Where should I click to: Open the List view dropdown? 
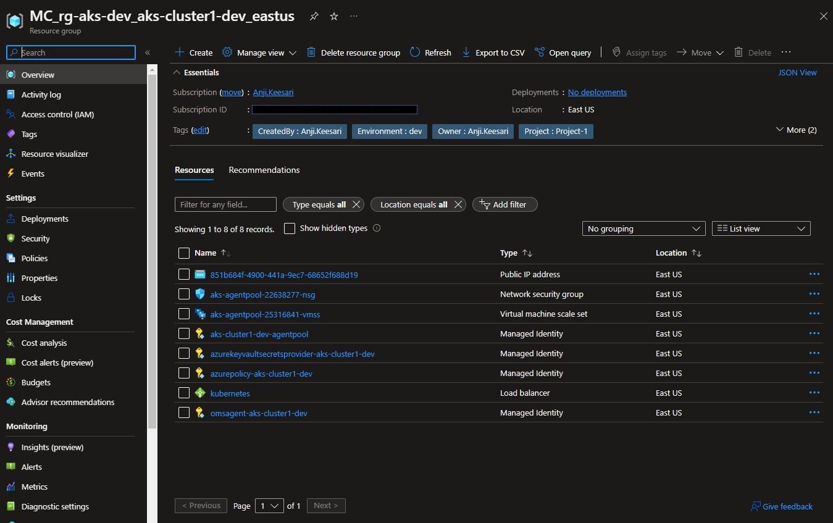[761, 228]
